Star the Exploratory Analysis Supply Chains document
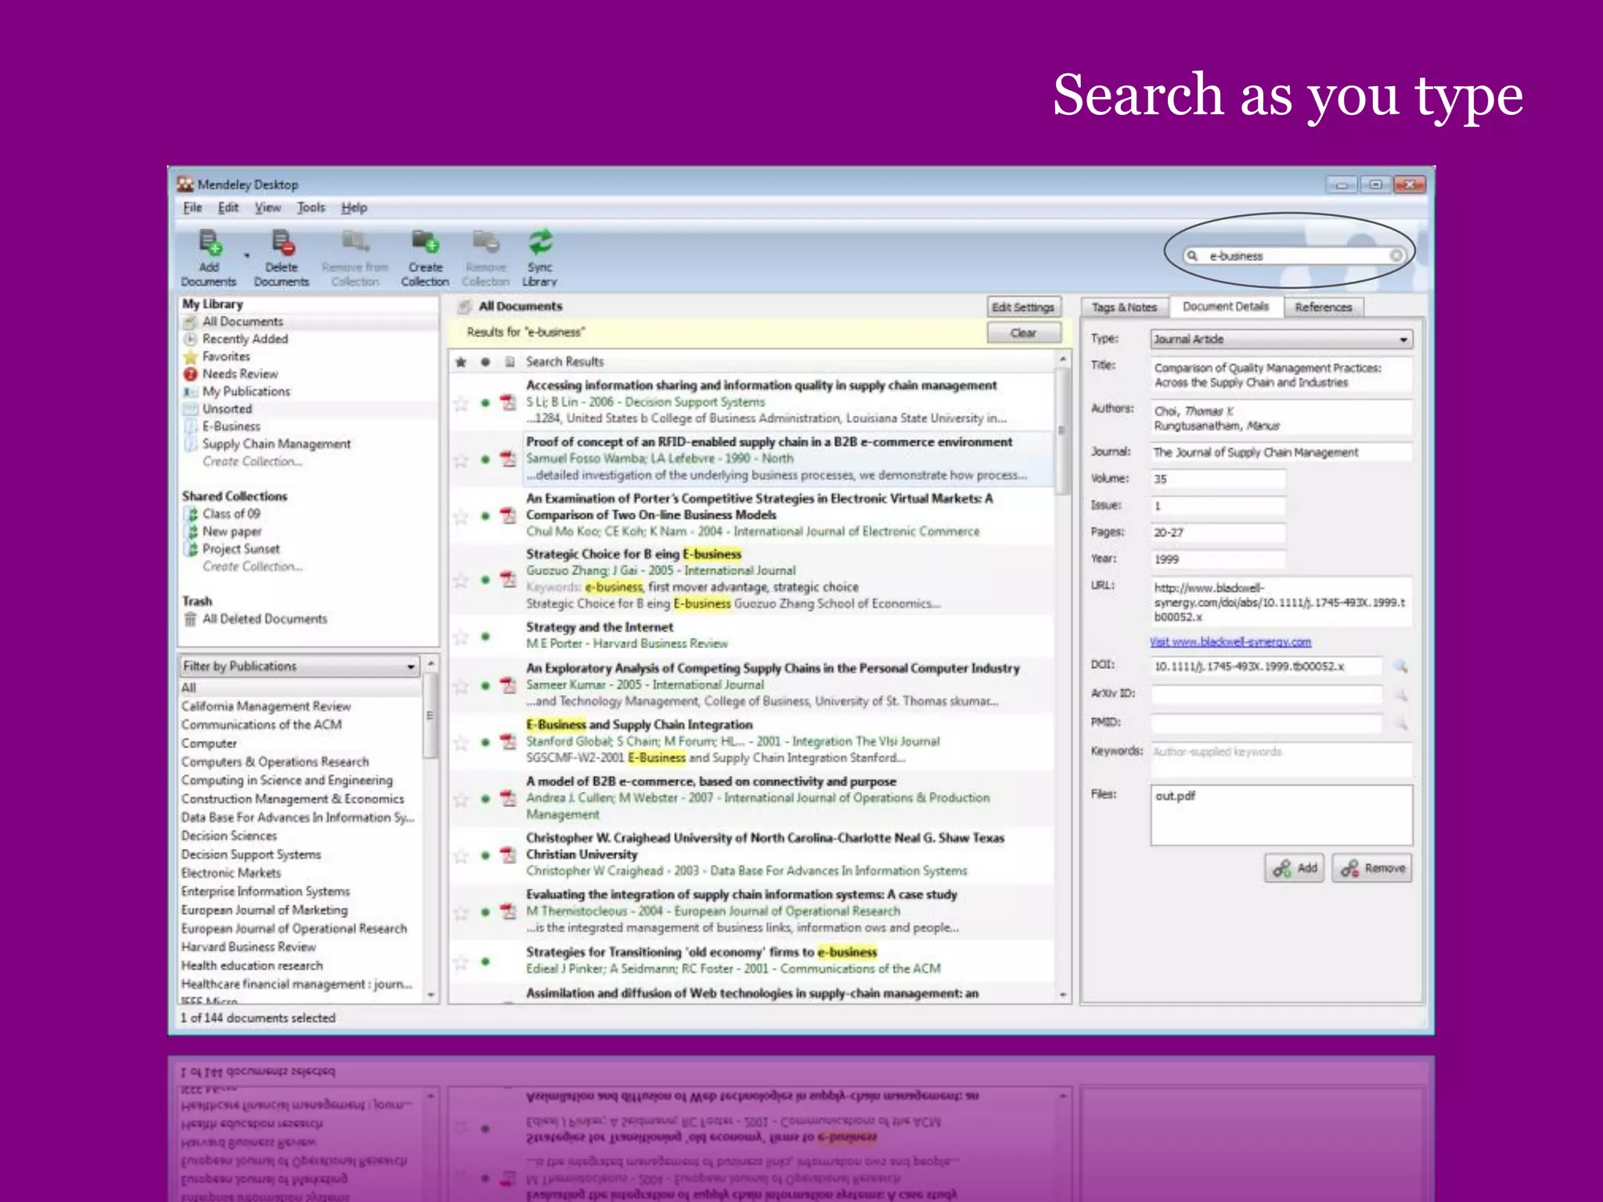This screenshot has width=1603, height=1202. point(461,686)
